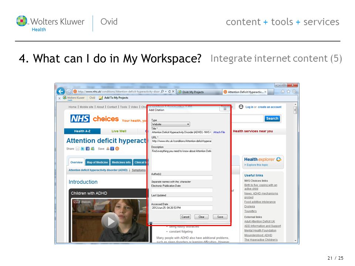Click the Contact link in top navigation
Image resolution: width=355 pixels, height=266 pixels.
112,107
